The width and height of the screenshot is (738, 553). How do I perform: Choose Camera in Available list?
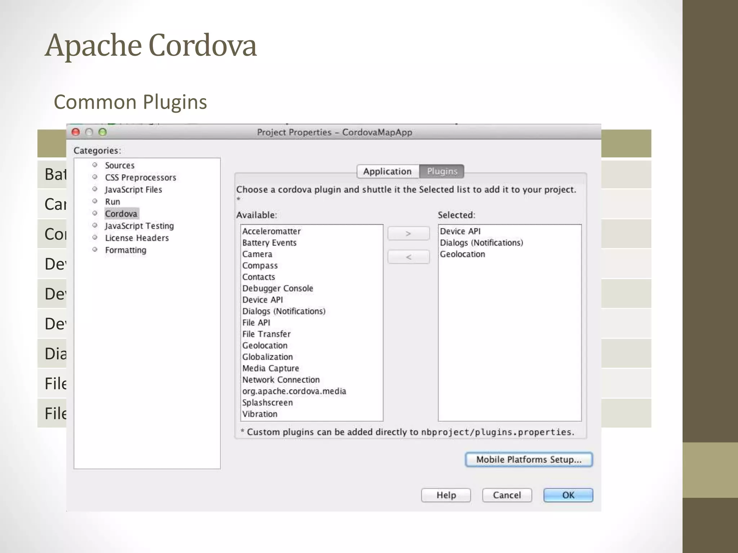click(x=257, y=254)
